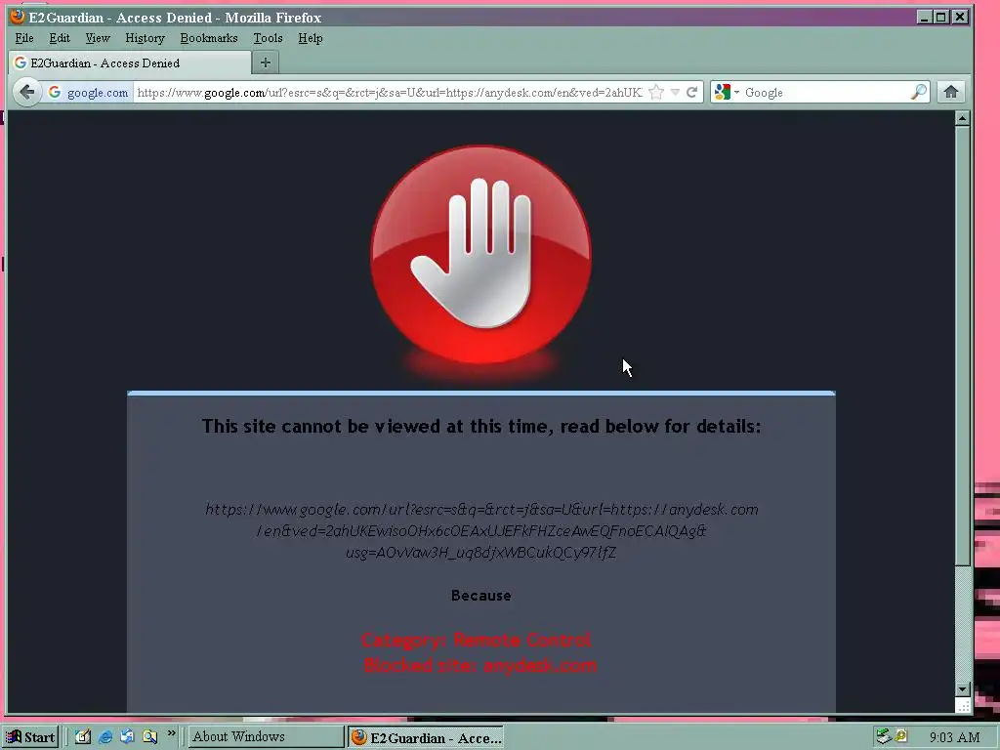Click the Firefox icon in the title bar
The width and height of the screenshot is (1000, 750).
(x=18, y=17)
